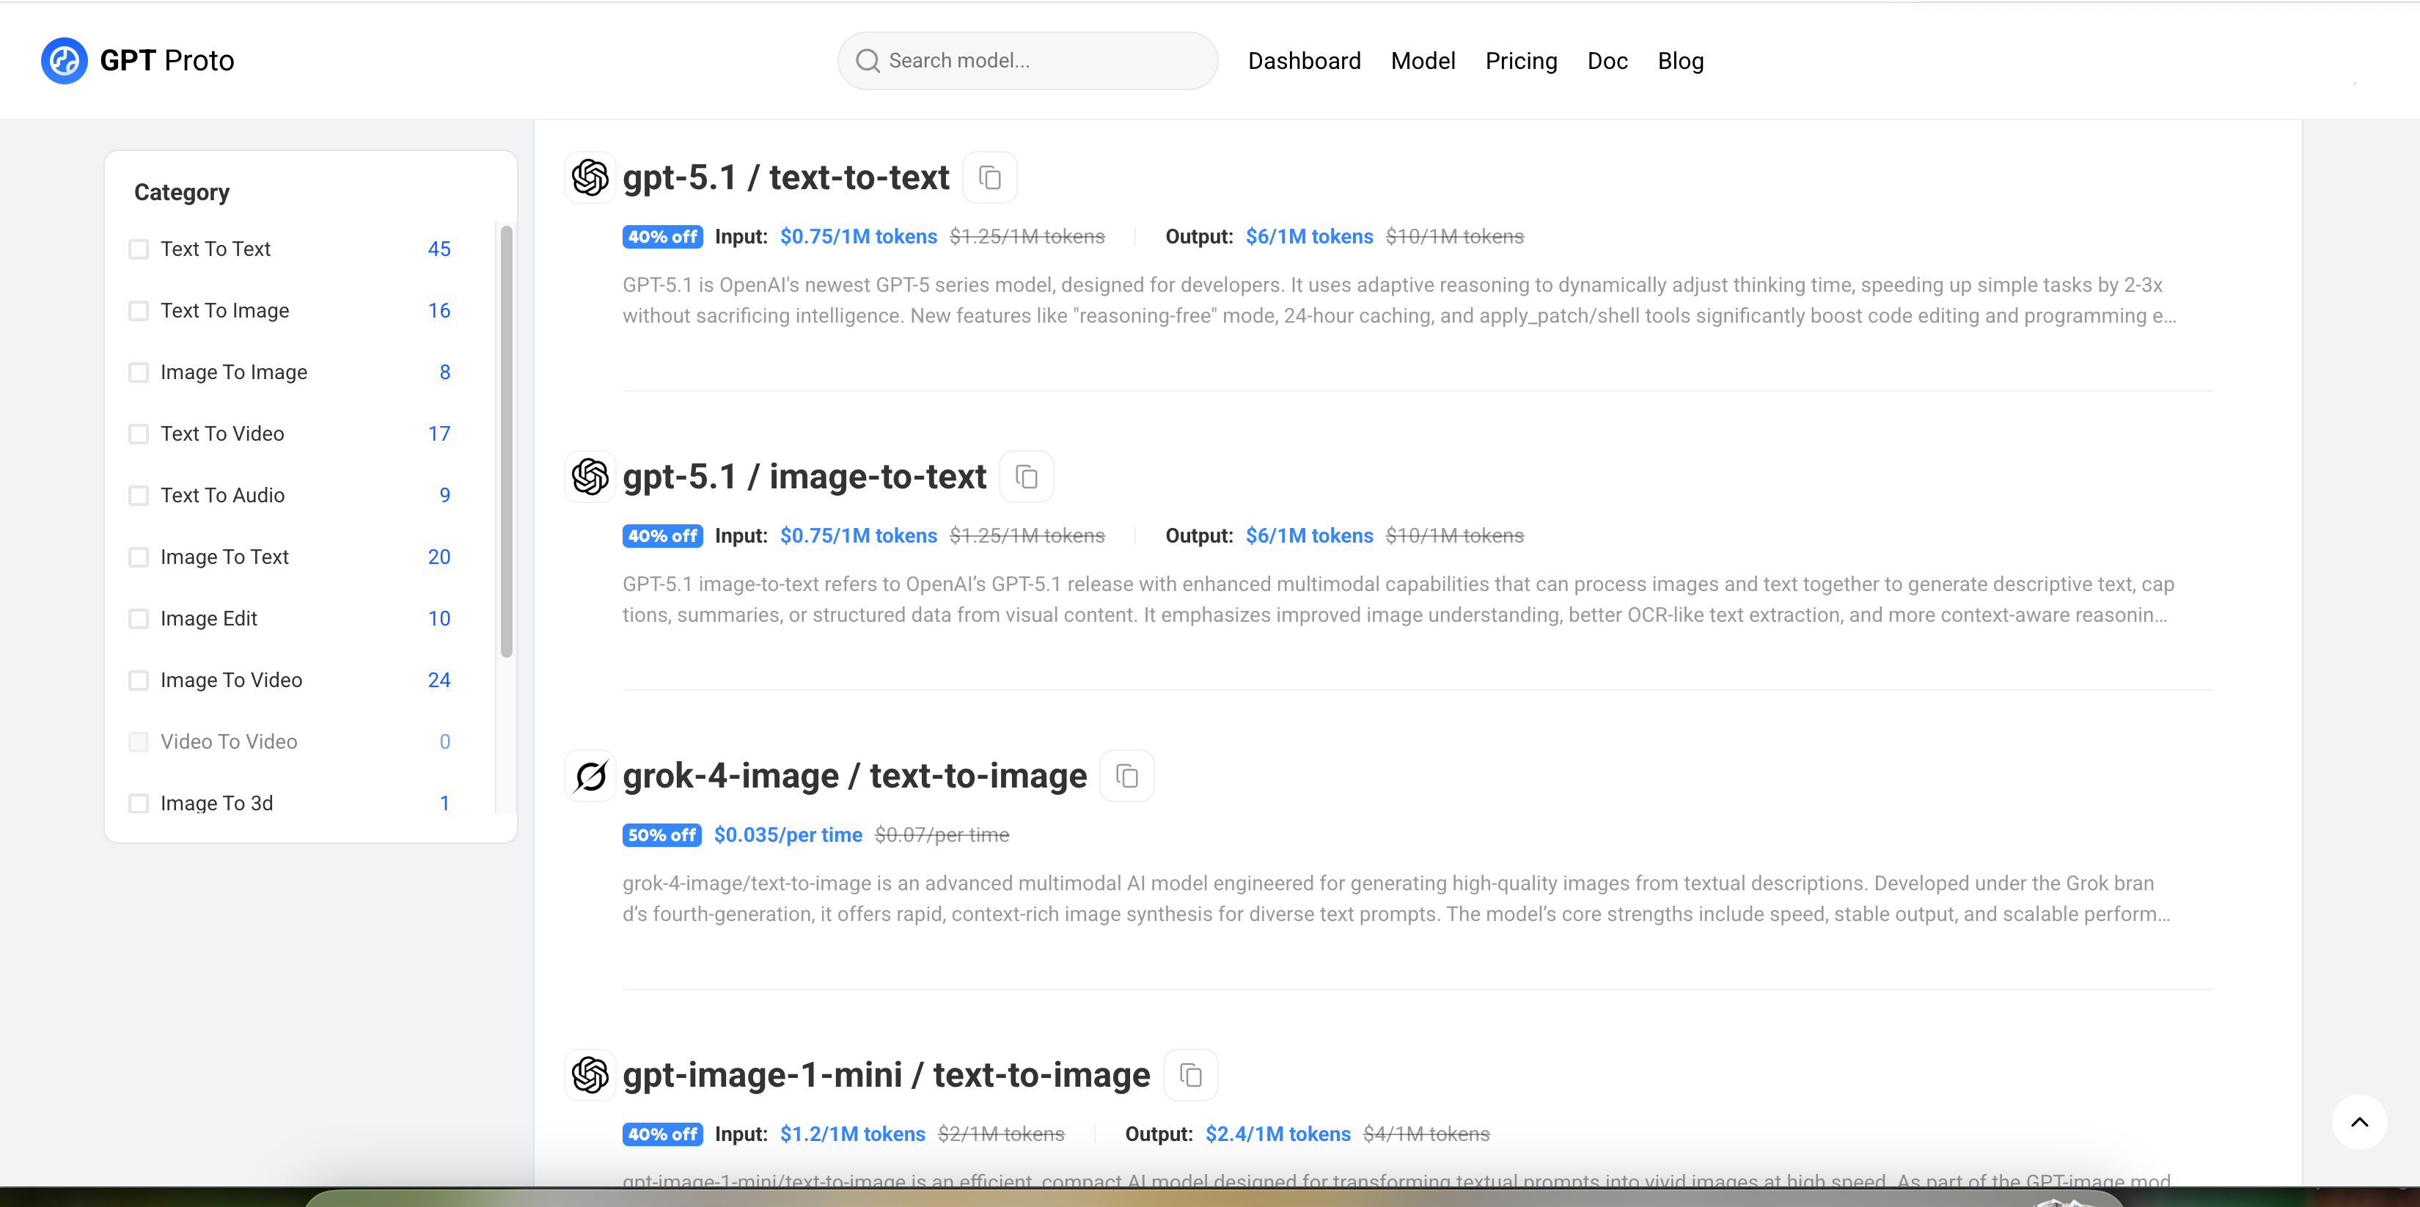
Task: Click the Image To Video count 24
Action: tap(439, 681)
